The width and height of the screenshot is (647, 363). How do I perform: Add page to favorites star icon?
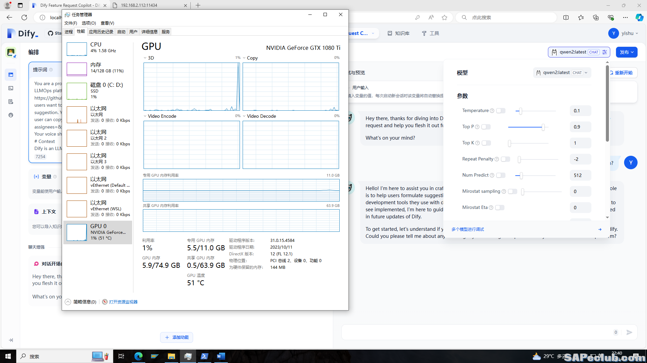(x=444, y=17)
